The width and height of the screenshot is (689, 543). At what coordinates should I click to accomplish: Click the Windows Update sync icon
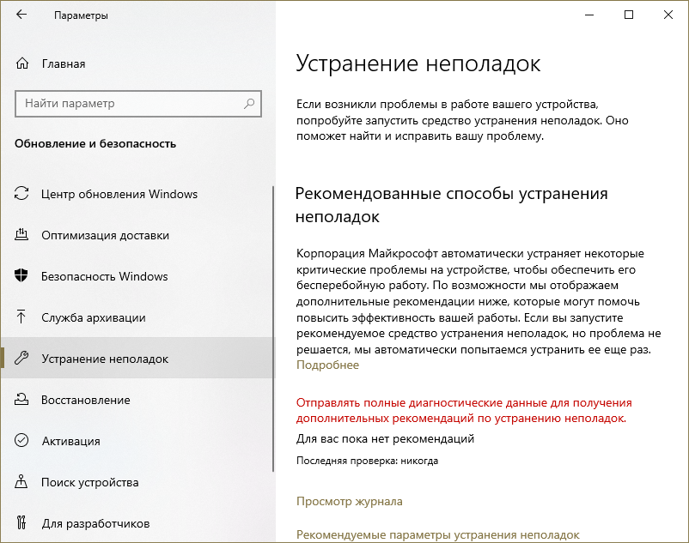coord(22,194)
